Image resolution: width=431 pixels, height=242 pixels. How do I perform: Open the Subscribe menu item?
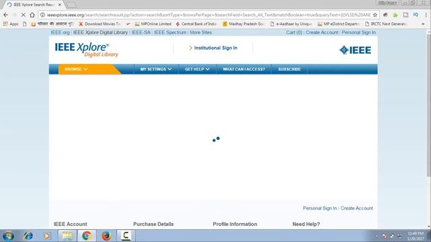click(x=289, y=69)
